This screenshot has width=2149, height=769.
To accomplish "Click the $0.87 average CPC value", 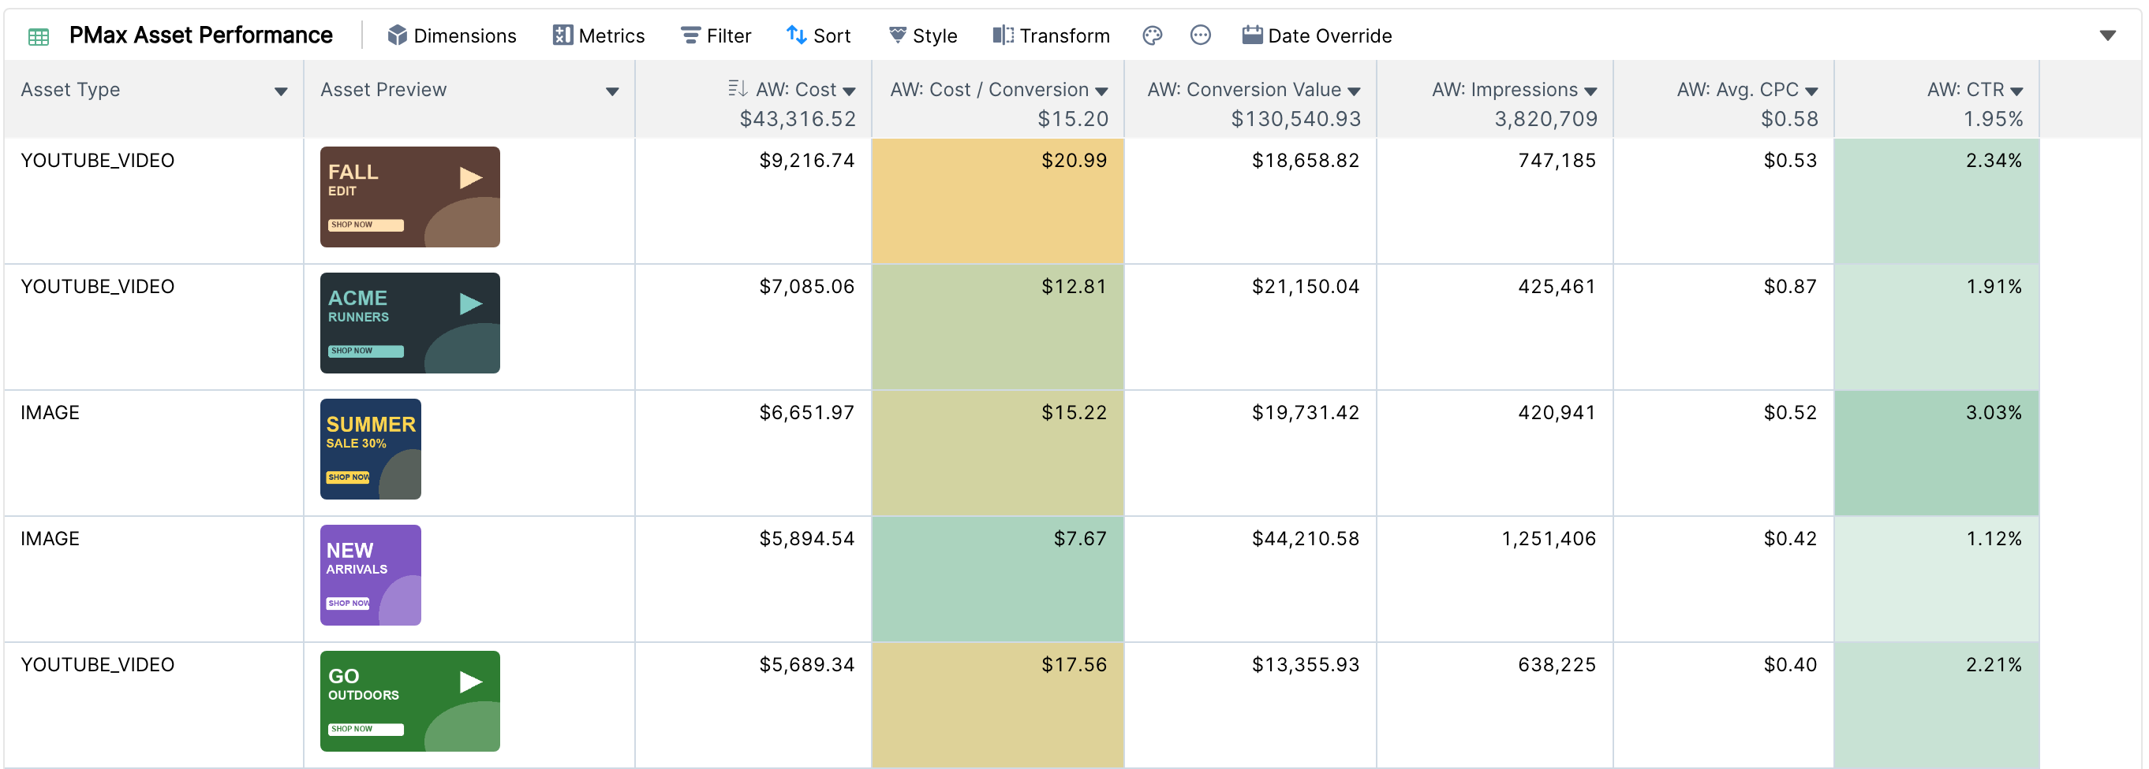I will click(x=1789, y=287).
